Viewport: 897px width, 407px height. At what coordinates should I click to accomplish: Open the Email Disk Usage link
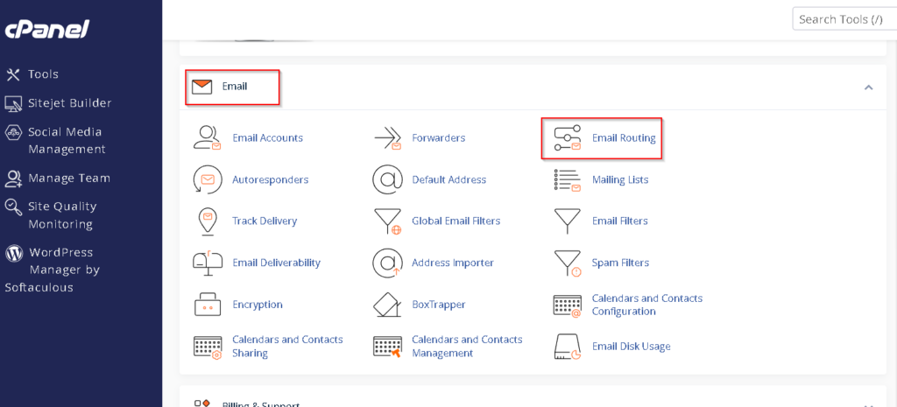pos(631,347)
